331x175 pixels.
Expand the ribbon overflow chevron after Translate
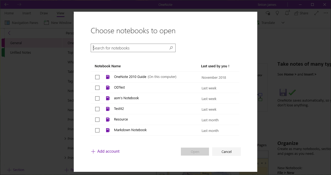(x=283, y=23)
